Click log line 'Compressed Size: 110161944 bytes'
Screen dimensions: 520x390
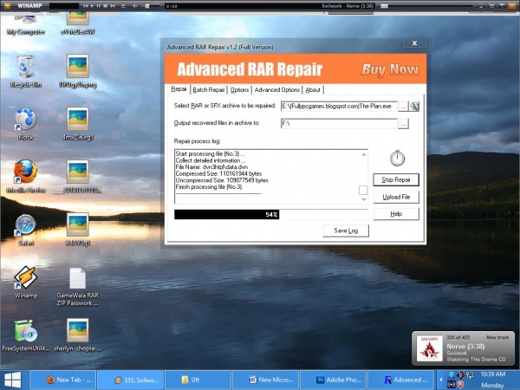[218, 174]
